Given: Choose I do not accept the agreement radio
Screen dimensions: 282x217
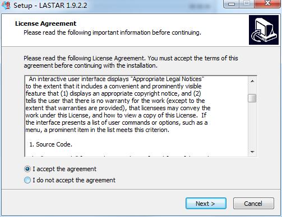Looking at the screenshot, I should click(x=27, y=180).
